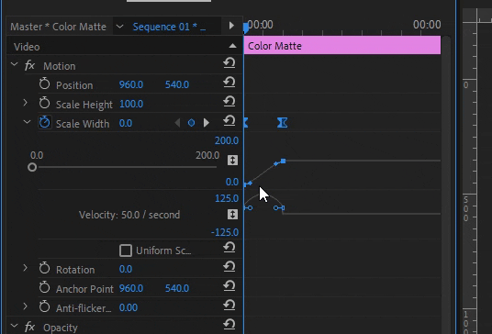Open the Master clip dropdown arrow
Screen dimensions: 492x334
(x=119, y=27)
